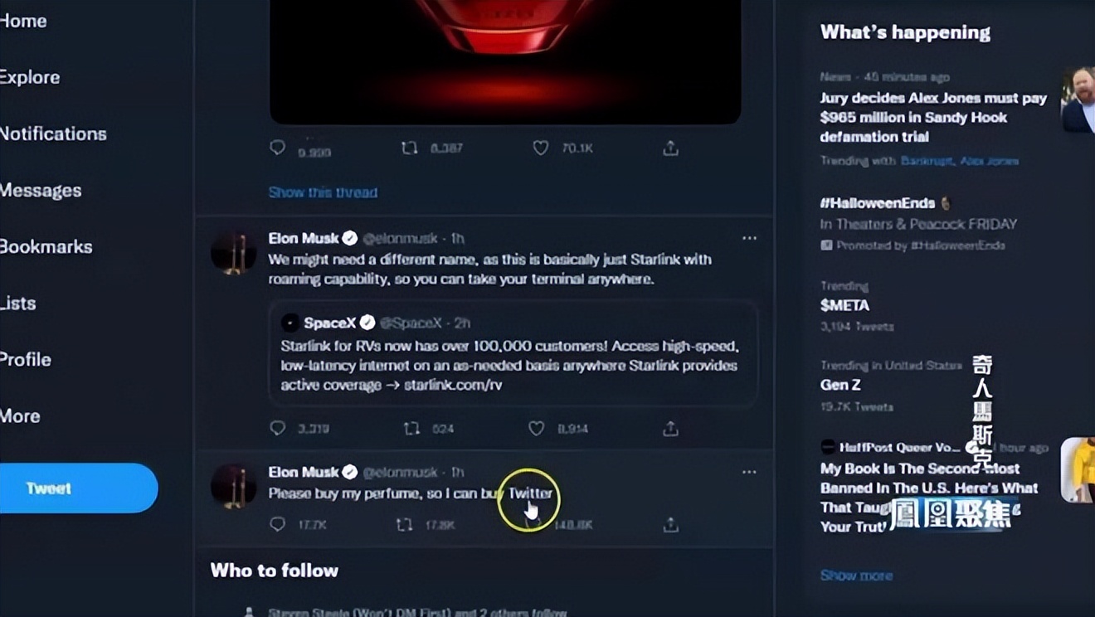Reply to the perfume tweet
Screen dimensions: 1095x617
(278, 524)
